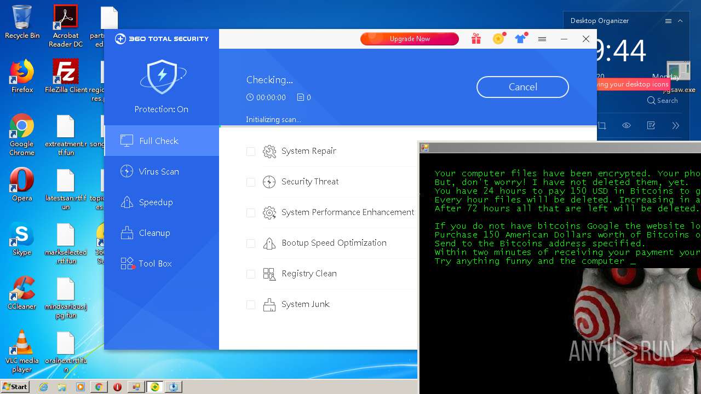The height and width of the screenshot is (394, 701).
Task: Click the scan progress bar
Action: (x=407, y=126)
